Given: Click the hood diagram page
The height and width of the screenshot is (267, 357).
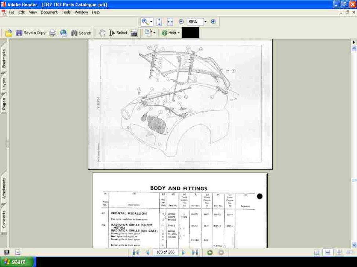Looking at the screenshot, I should tap(180, 104).
